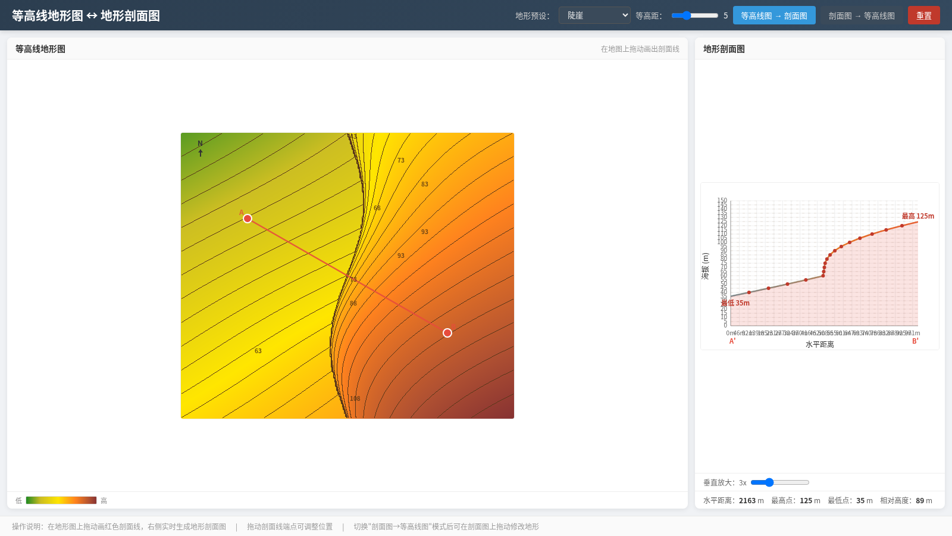Select profile line endpoint A on map

coord(248,219)
